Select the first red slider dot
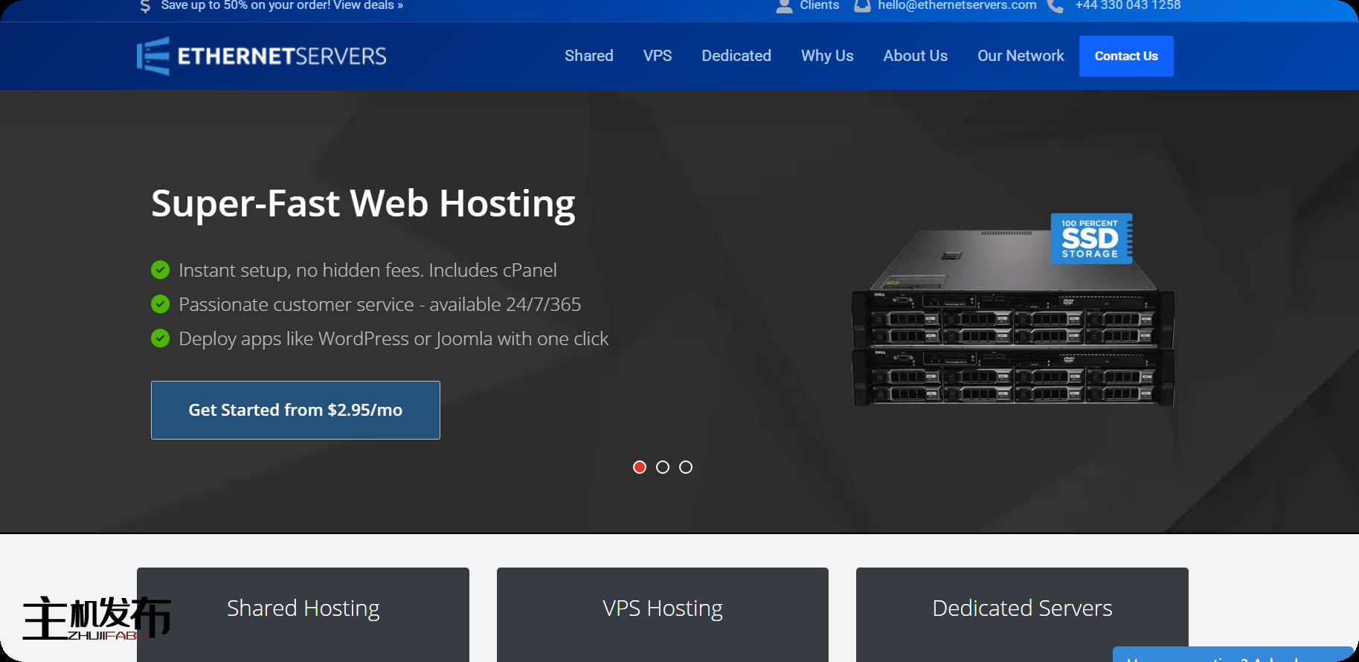 point(640,467)
